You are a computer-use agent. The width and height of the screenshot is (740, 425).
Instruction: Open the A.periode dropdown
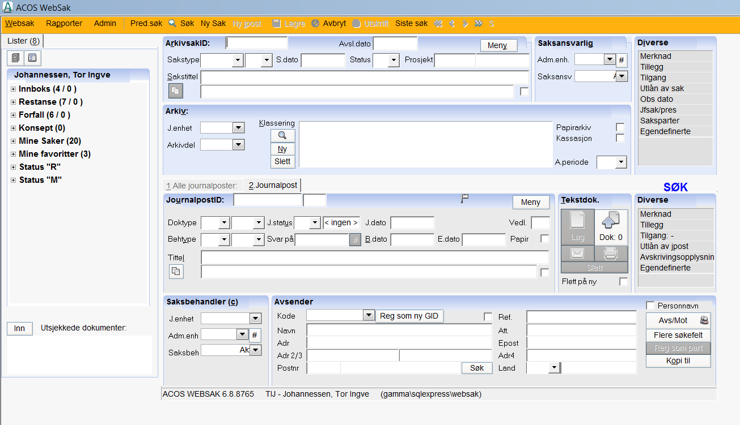[x=621, y=162]
